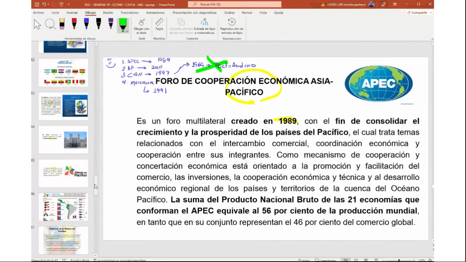Open the undo history dropdown
466x262 pixels.
coord(48,4)
